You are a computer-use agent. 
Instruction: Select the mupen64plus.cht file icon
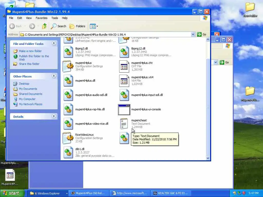[124, 66]
